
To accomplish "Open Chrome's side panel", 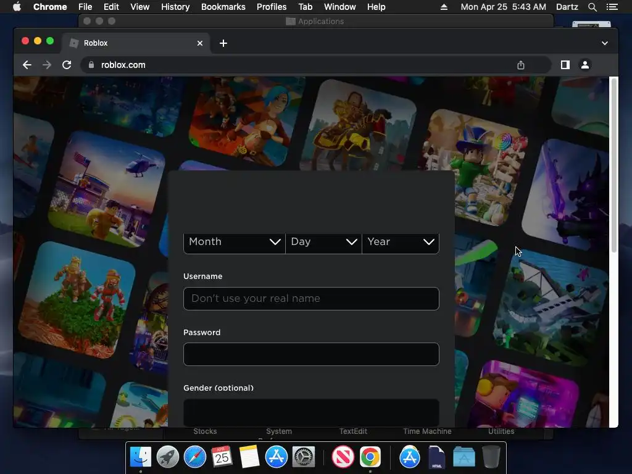I will tap(565, 65).
